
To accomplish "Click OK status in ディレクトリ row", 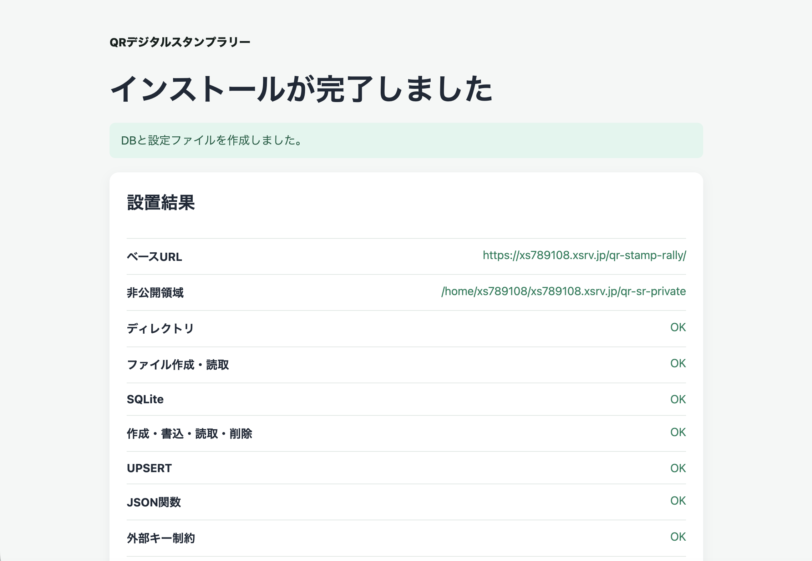I will click(678, 327).
